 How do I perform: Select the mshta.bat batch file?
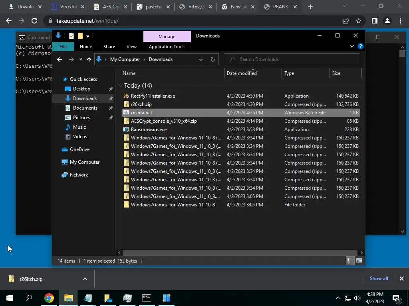tap(241, 113)
